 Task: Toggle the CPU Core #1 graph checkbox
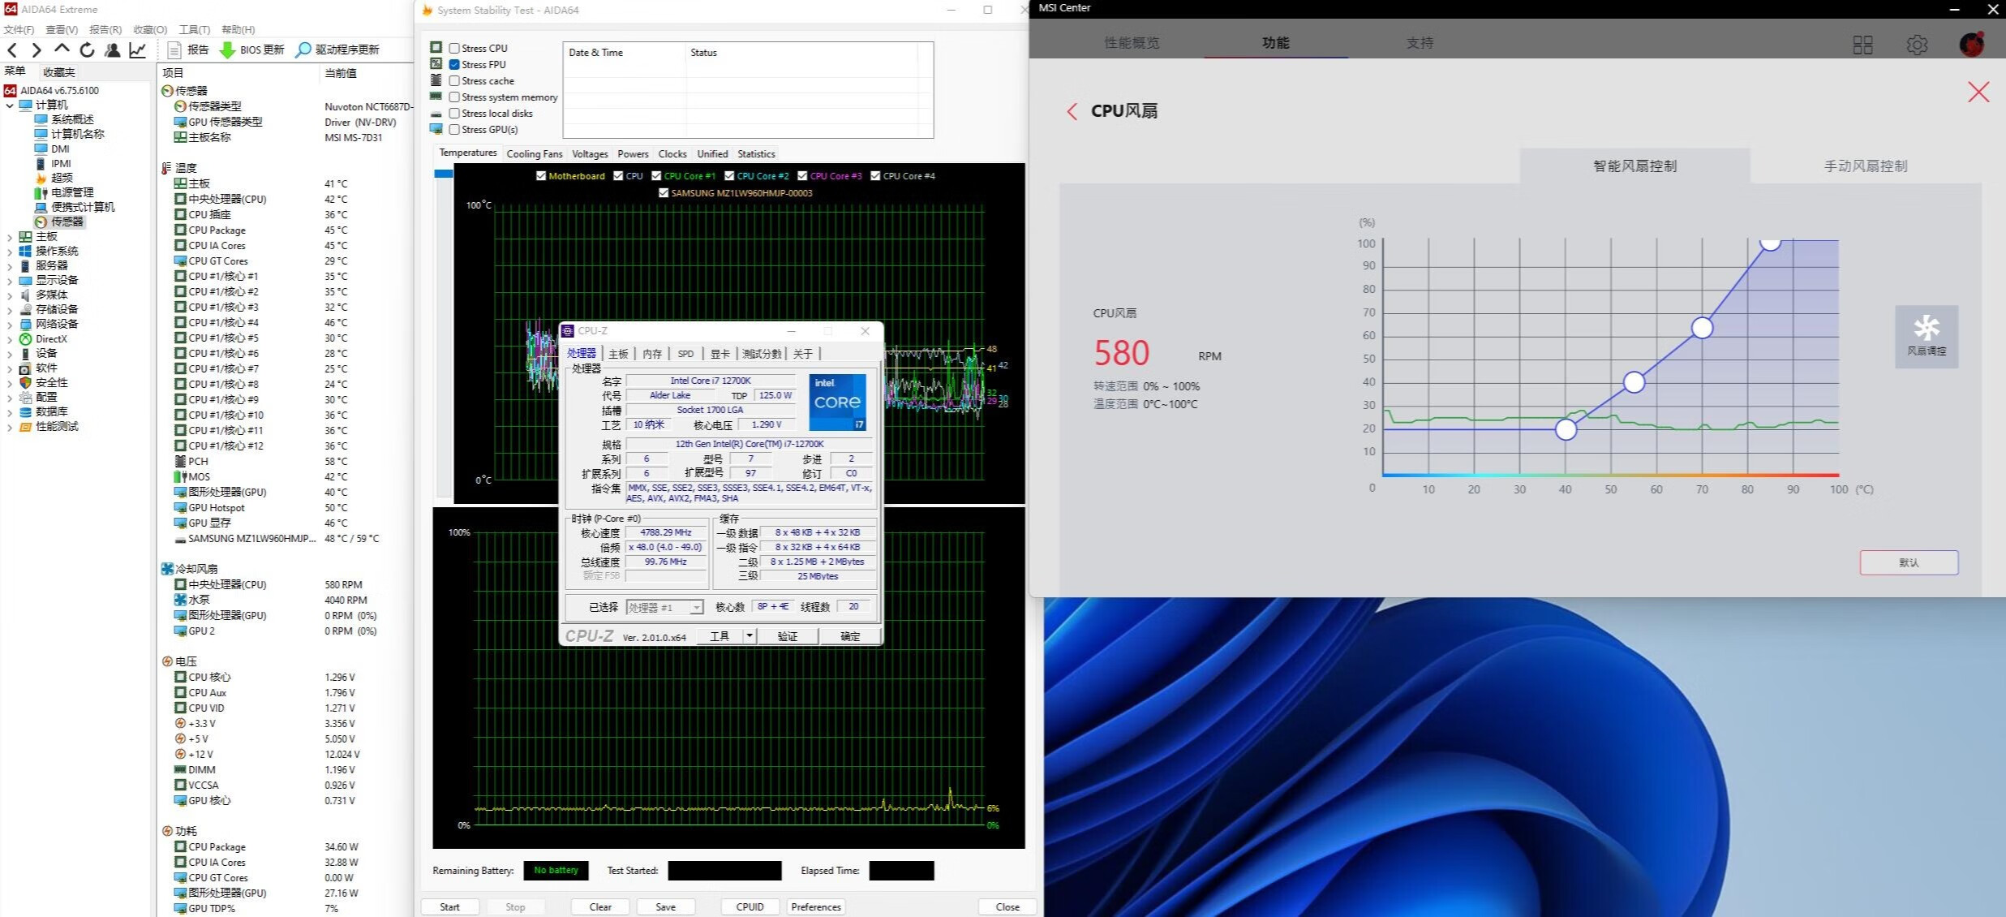click(x=656, y=176)
